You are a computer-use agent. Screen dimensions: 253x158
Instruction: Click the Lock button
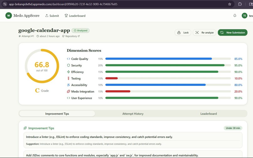[x=183, y=33]
